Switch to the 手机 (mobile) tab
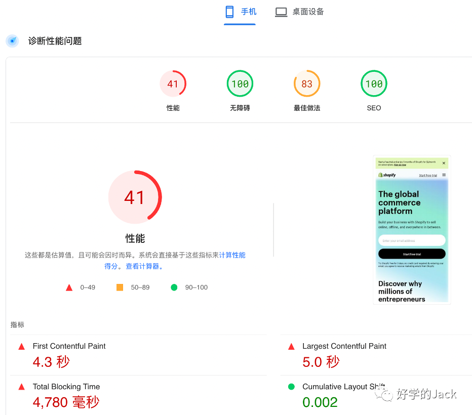This screenshot has height=415, width=472. click(241, 12)
